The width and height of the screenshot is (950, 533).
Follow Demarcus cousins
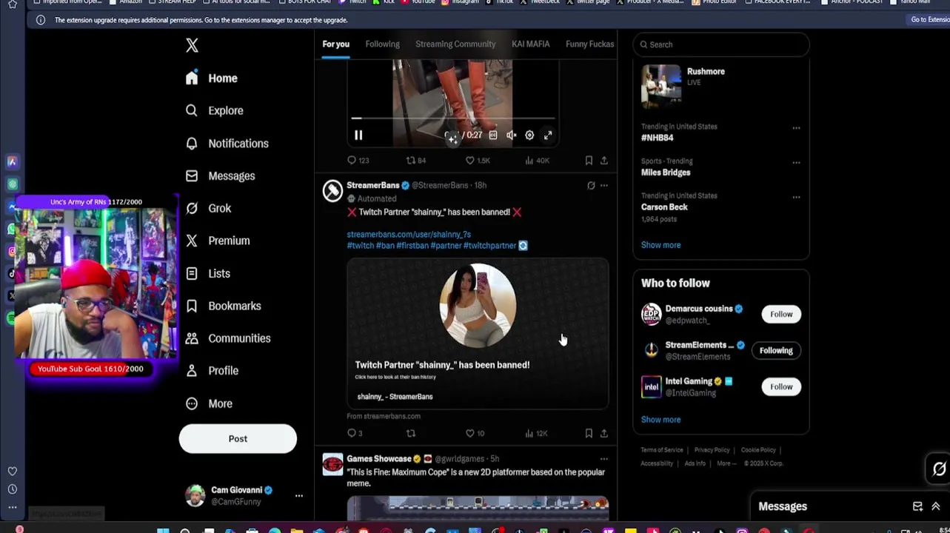781,314
